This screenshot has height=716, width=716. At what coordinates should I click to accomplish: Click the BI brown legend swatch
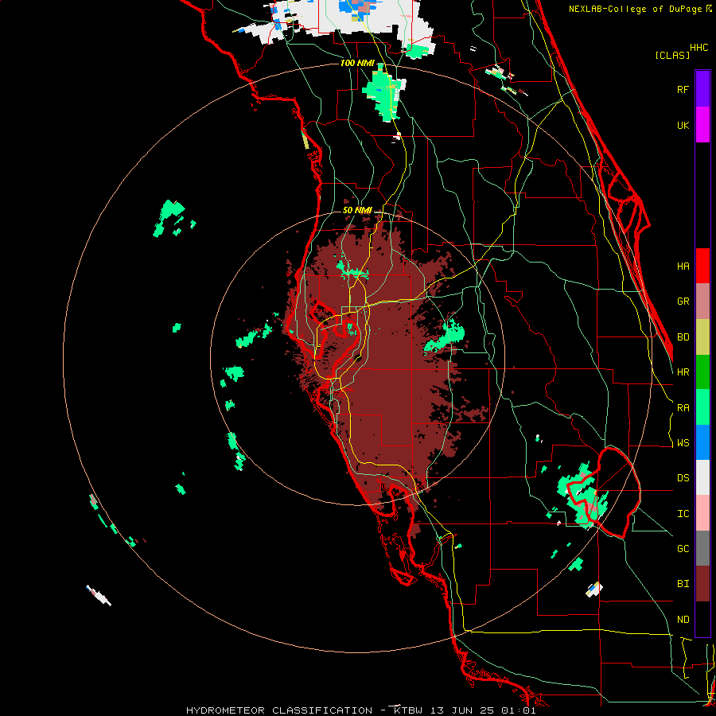702,584
